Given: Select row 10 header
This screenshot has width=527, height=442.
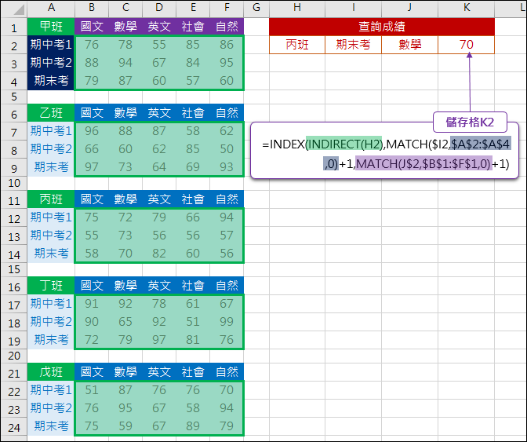Looking at the screenshot, I should pos(14,183).
